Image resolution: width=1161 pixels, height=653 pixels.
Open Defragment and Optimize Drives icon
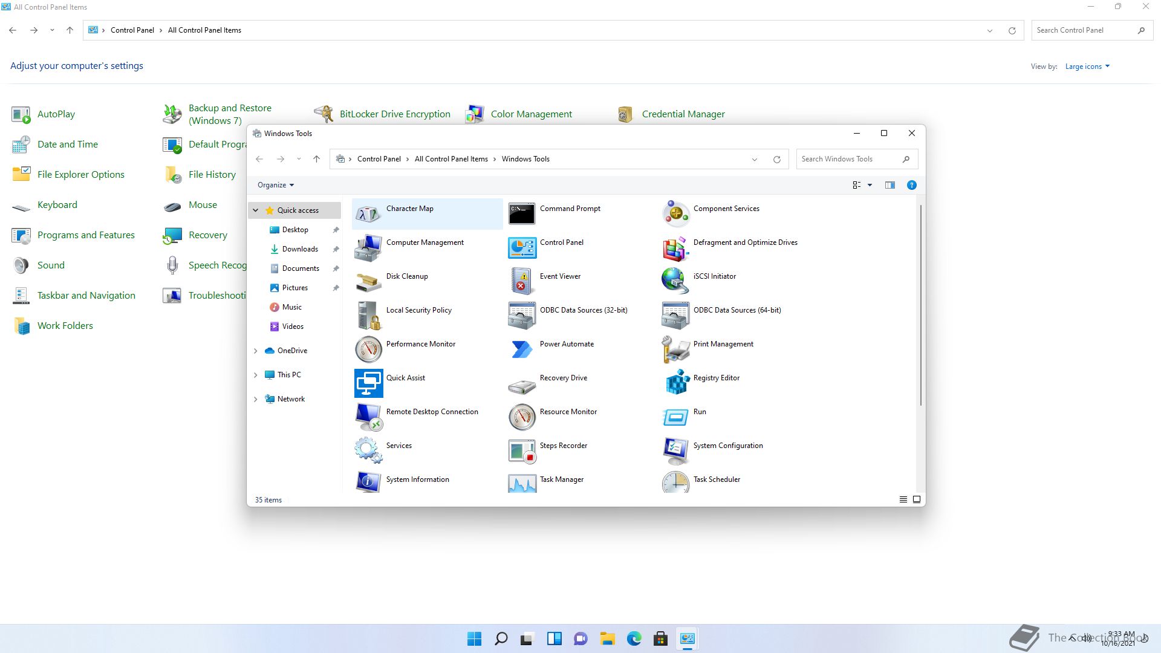[675, 247]
